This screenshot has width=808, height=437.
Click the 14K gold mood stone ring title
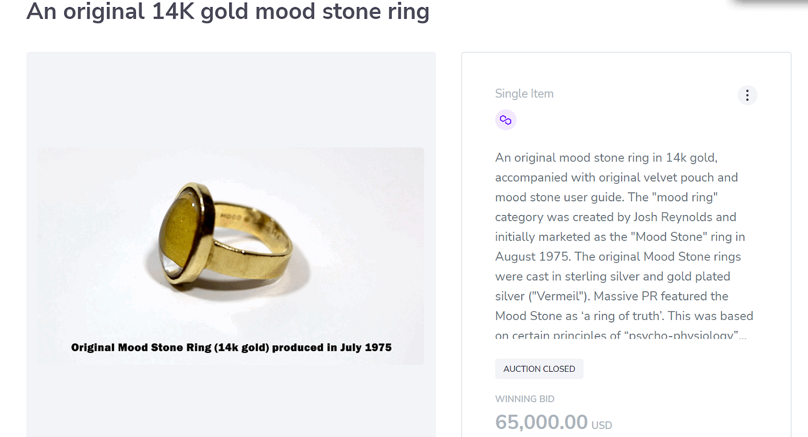coord(228,12)
